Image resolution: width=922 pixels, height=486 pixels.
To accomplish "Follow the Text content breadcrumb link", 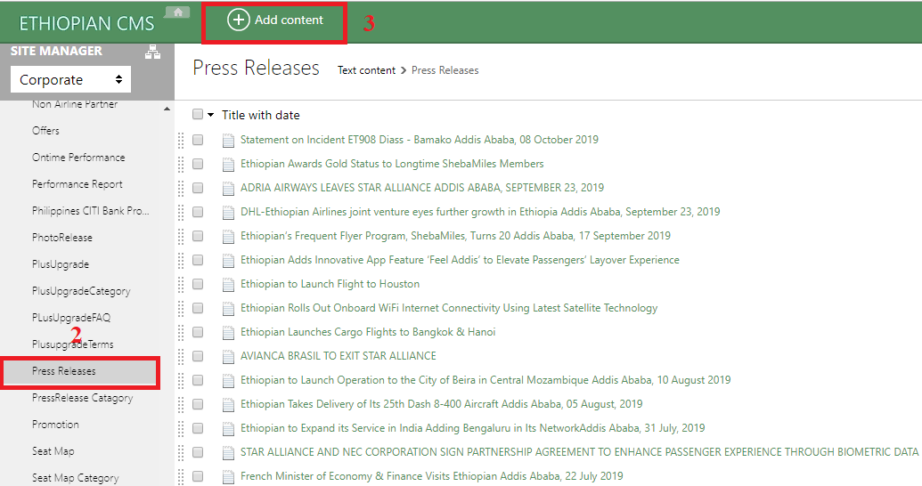I will [366, 70].
